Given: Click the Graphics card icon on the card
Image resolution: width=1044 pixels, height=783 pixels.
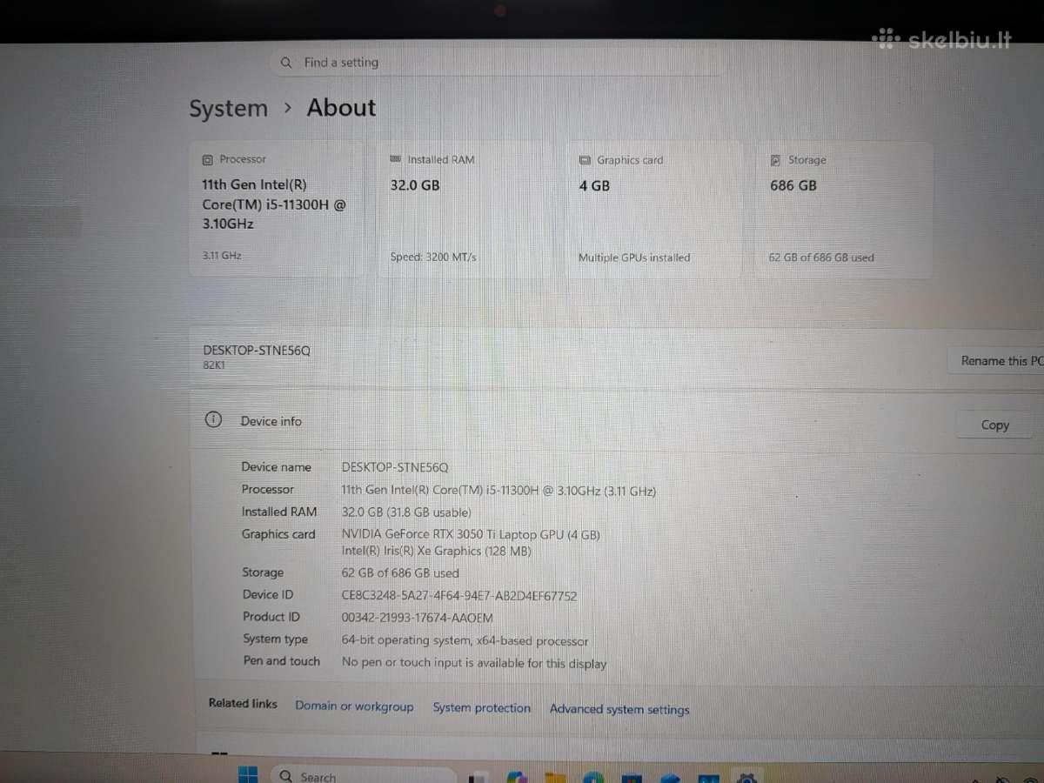Looking at the screenshot, I should click(x=585, y=160).
